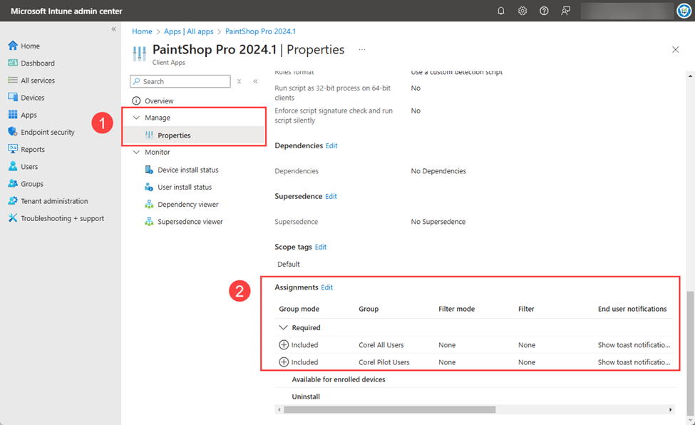Image resolution: width=695 pixels, height=425 pixels.
Task: Open the Supersedence viewer
Action: pos(190,222)
